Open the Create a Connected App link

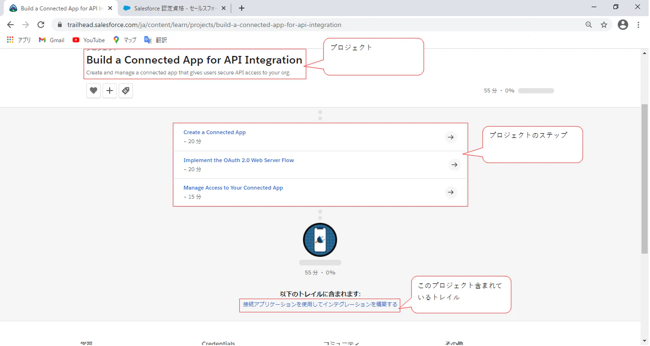pyautogui.click(x=215, y=132)
